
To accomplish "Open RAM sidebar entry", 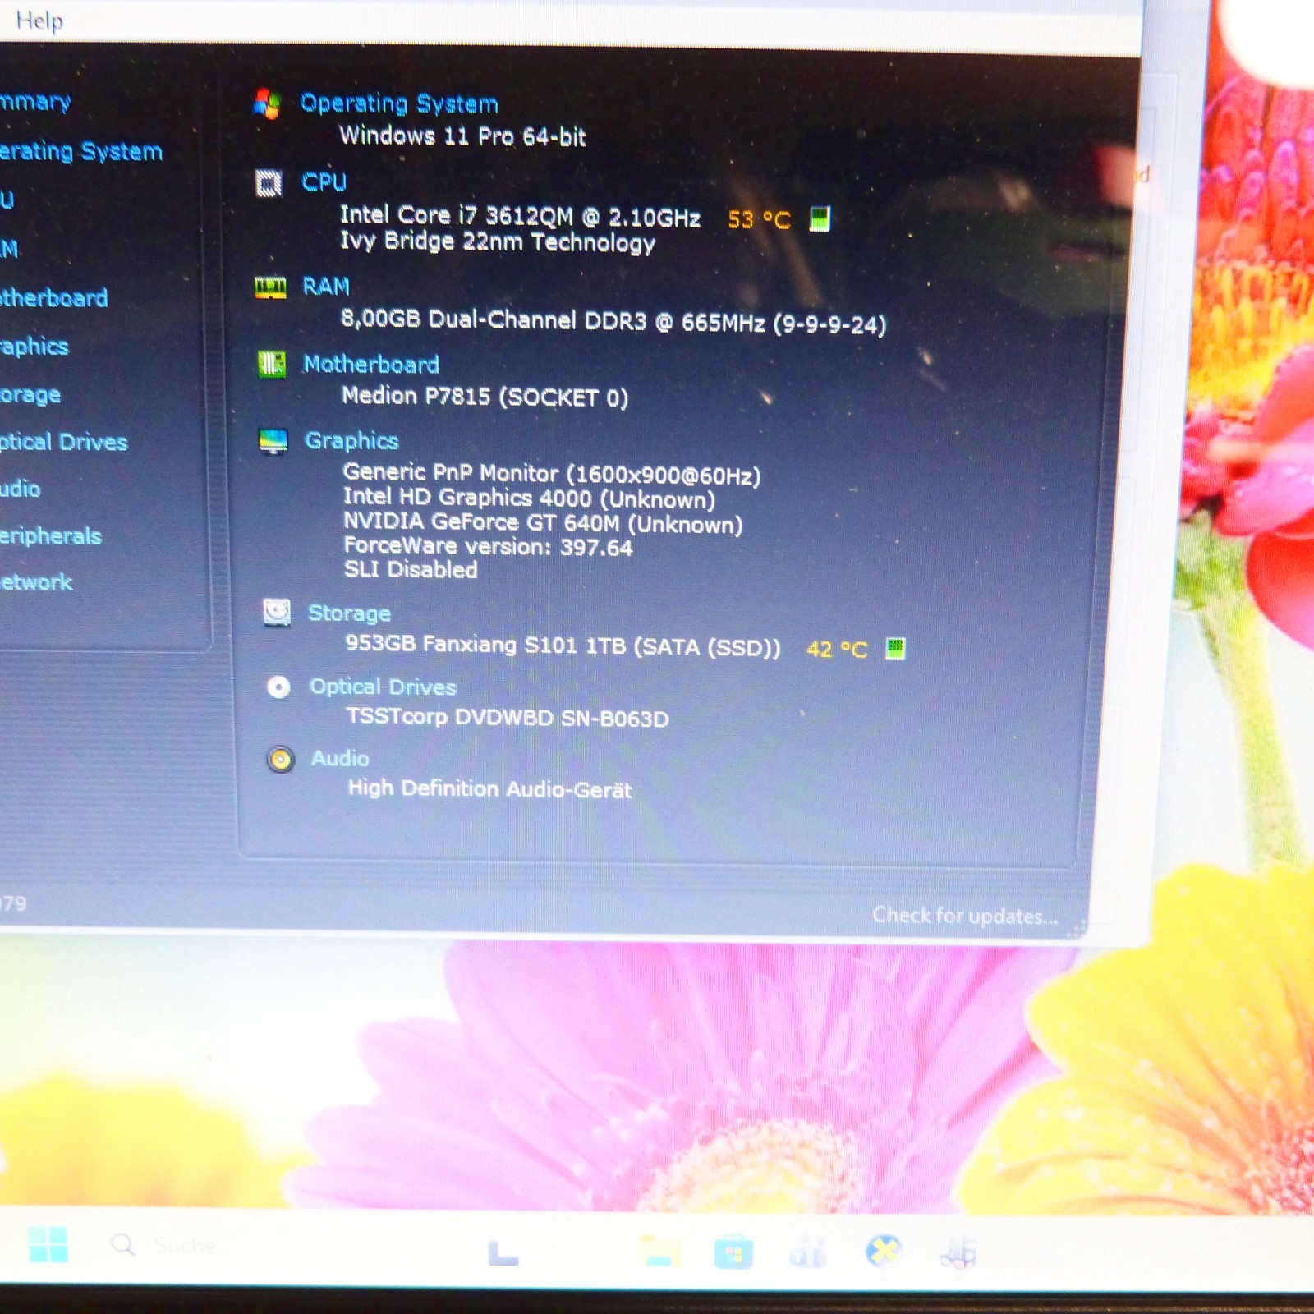I will [x=9, y=248].
